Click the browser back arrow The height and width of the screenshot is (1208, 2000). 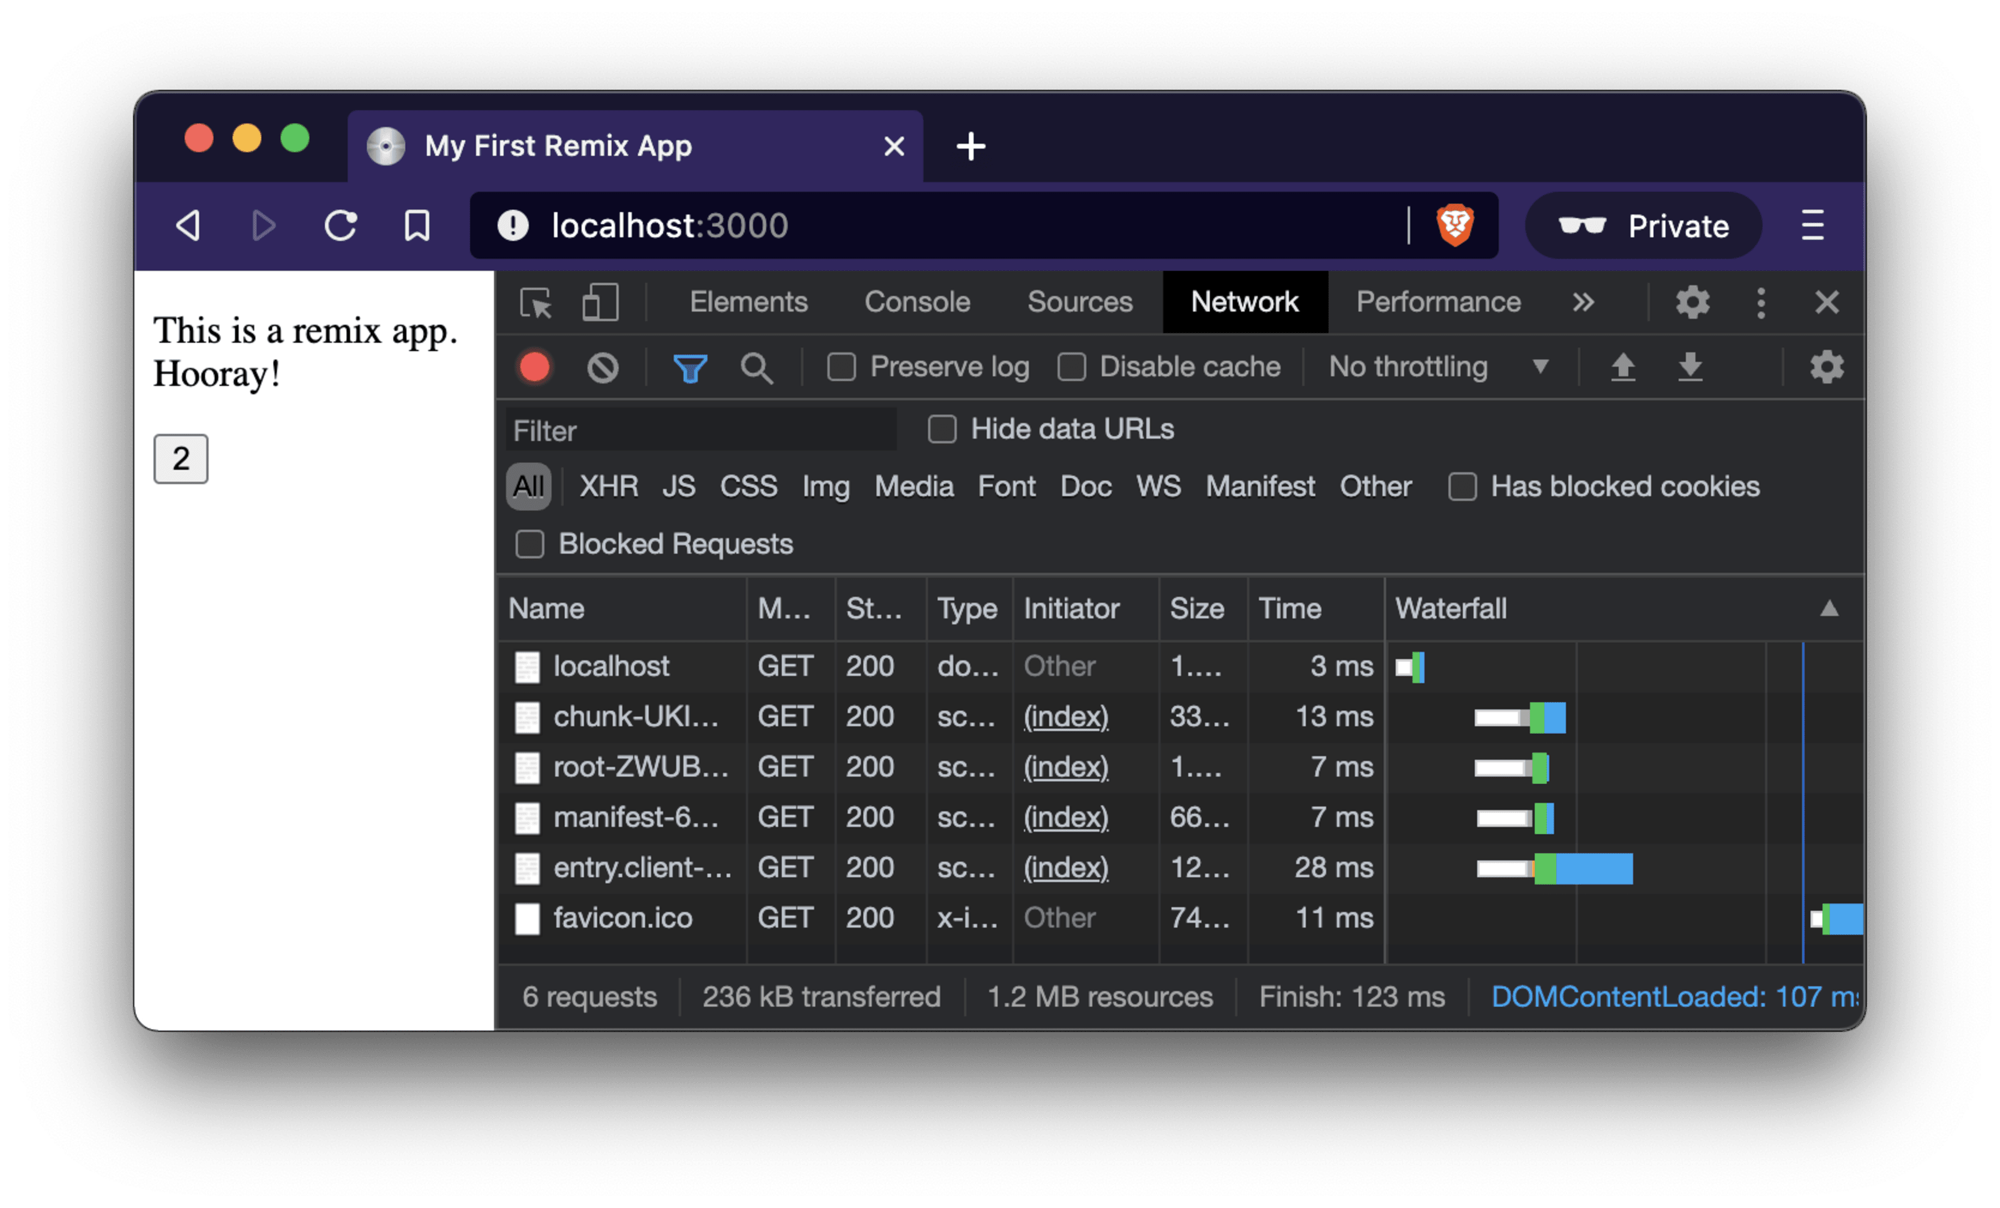coord(188,225)
